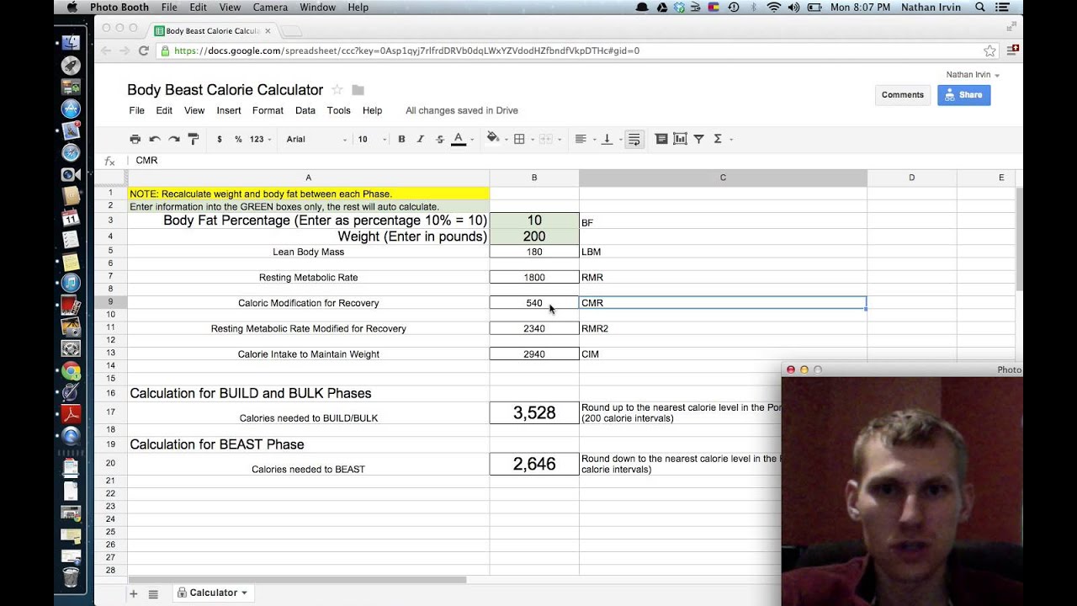This screenshot has height=606, width=1077.
Task: Select the cell showing 2,646
Action: point(534,464)
